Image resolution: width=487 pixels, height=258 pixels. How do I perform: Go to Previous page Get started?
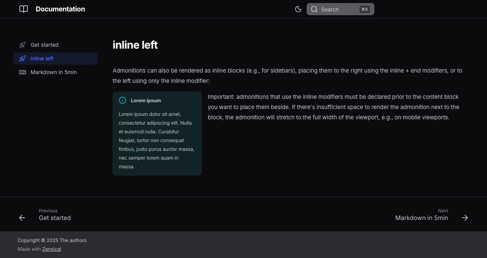pos(55,218)
